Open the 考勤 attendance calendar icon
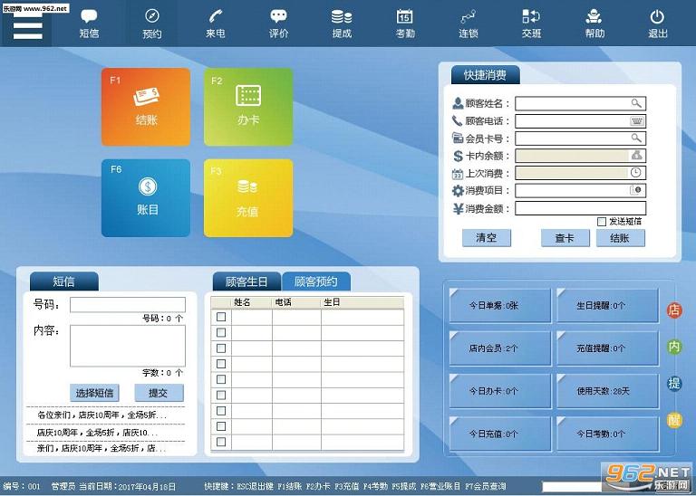 pyautogui.click(x=405, y=24)
